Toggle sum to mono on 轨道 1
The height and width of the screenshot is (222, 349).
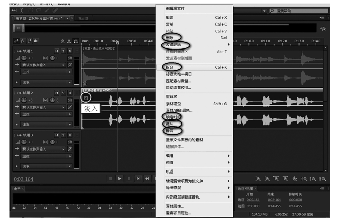70,58
